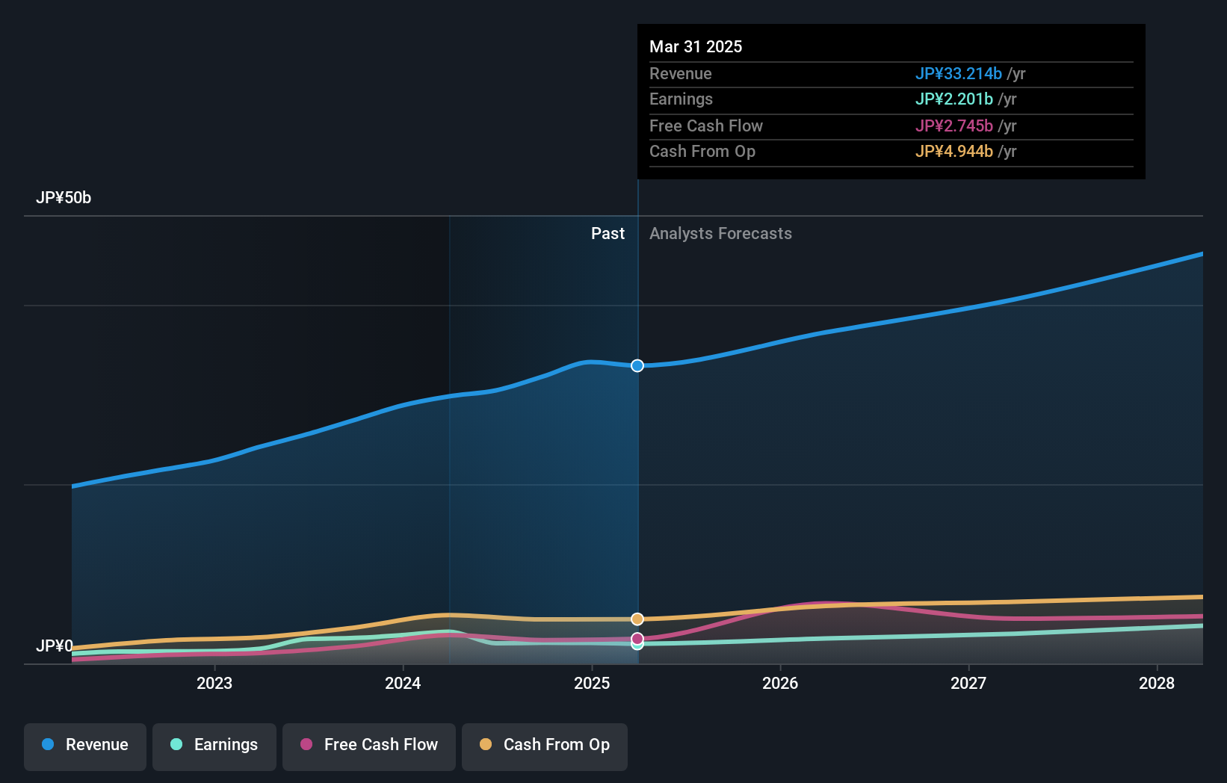Click the Earnings marker below the tooltip line
This screenshot has width=1227, height=783.
637,644
